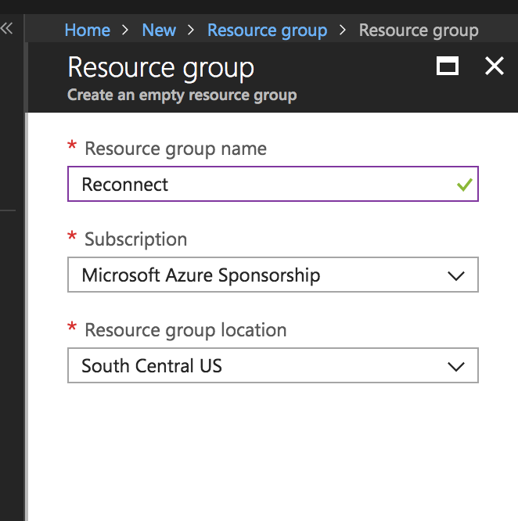The width and height of the screenshot is (518, 521).
Task: Click the Resource group location label
Action: pos(185,330)
